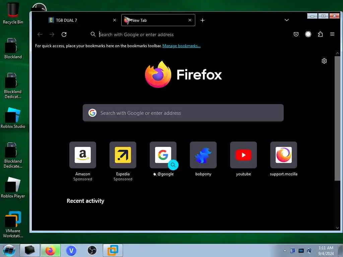Reload the current page
The width and height of the screenshot is (343, 257).
64,34
